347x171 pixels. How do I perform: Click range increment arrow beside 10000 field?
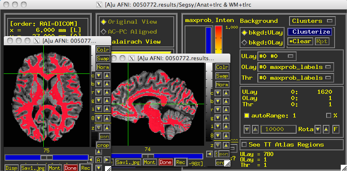[255, 129]
